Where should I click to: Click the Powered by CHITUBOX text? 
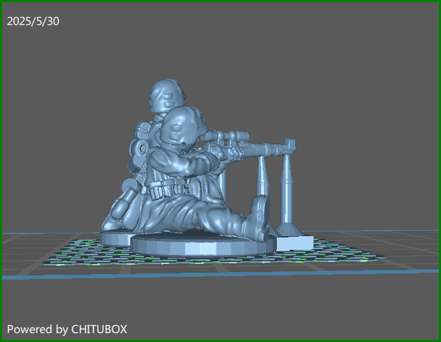tap(66, 329)
